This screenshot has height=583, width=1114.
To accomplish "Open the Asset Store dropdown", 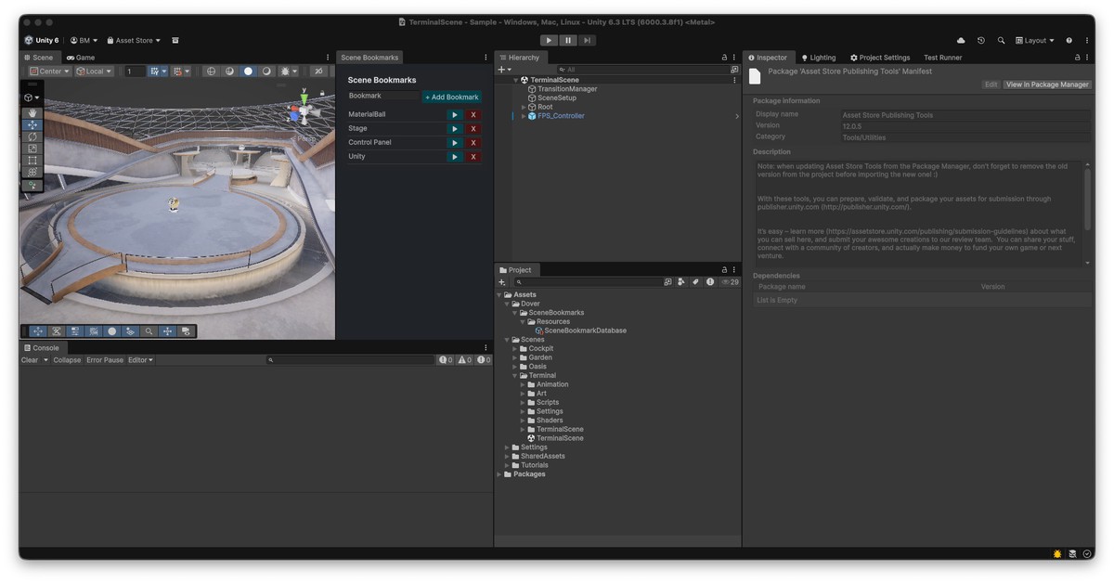I will pos(134,41).
